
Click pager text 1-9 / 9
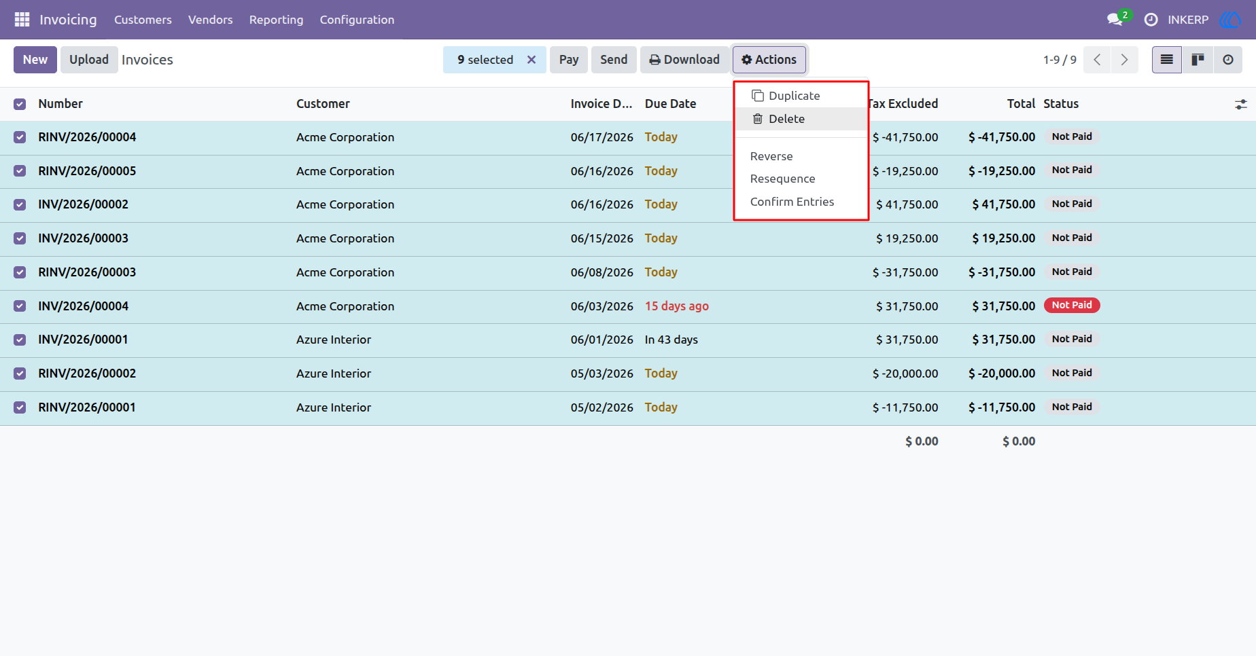[1060, 60]
